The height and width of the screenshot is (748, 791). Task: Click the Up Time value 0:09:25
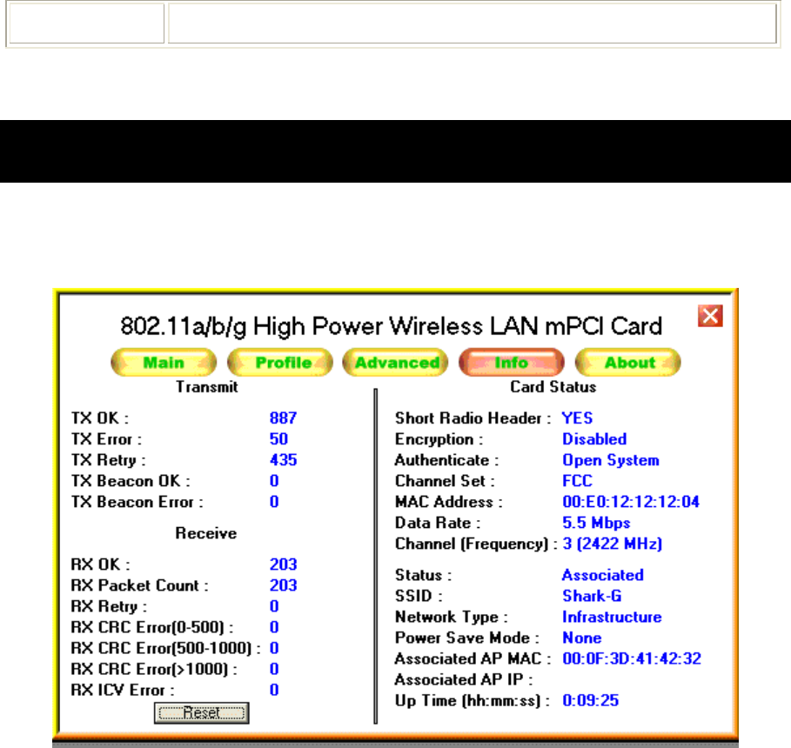point(590,700)
